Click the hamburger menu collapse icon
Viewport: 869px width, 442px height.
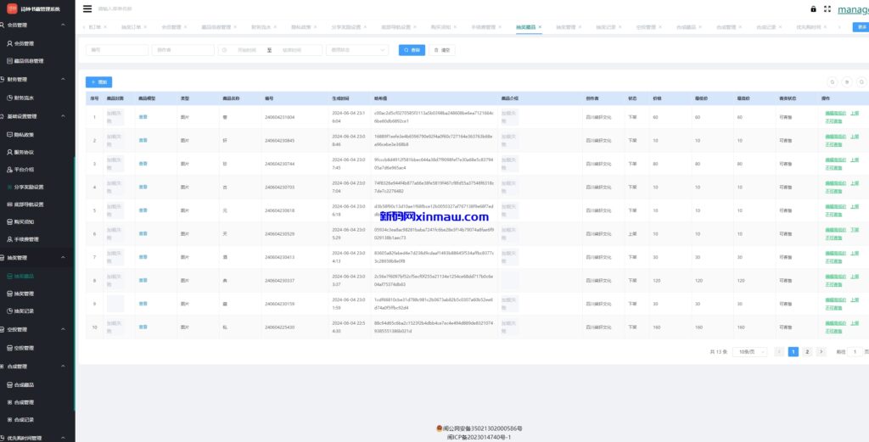point(87,8)
